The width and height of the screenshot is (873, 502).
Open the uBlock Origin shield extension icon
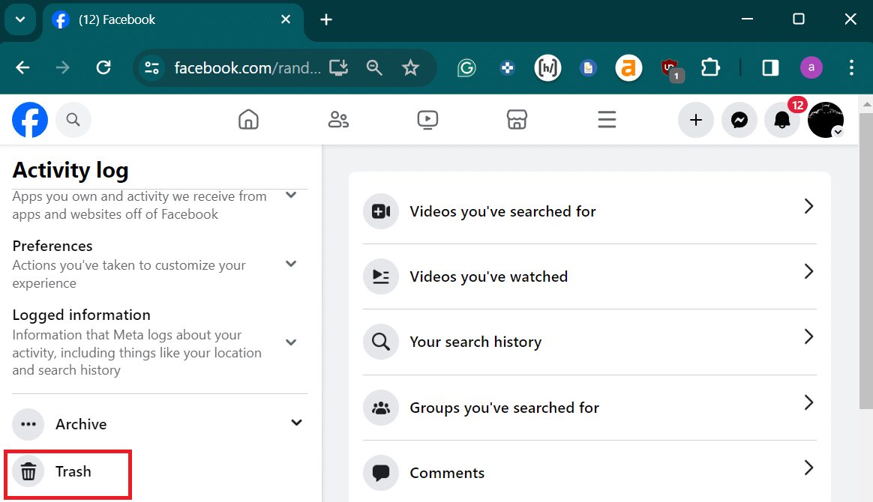[x=671, y=70]
